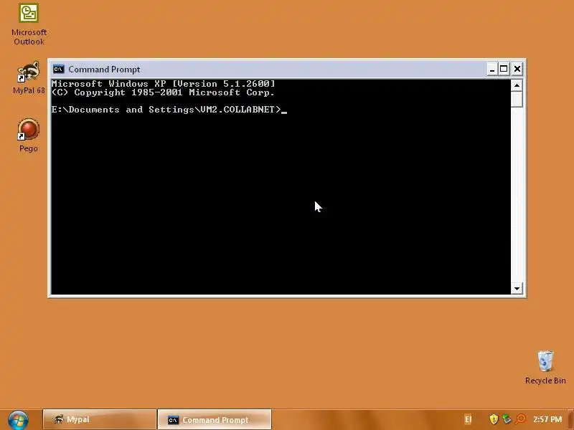Click the Command Prompt scroll up arrow

coord(517,85)
